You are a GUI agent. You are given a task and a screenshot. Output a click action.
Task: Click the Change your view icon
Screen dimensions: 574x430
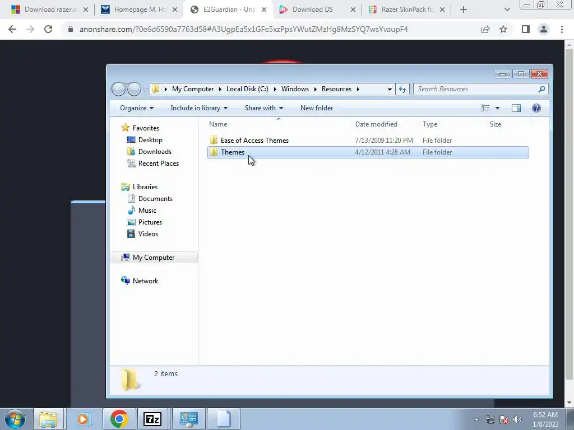tap(485, 108)
